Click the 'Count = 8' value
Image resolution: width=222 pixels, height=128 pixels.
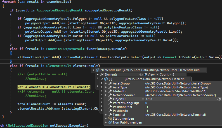pos(167,74)
